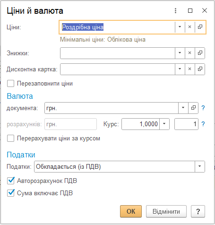
Task: Expand the Курс dropdown arrow
Action: (164, 124)
